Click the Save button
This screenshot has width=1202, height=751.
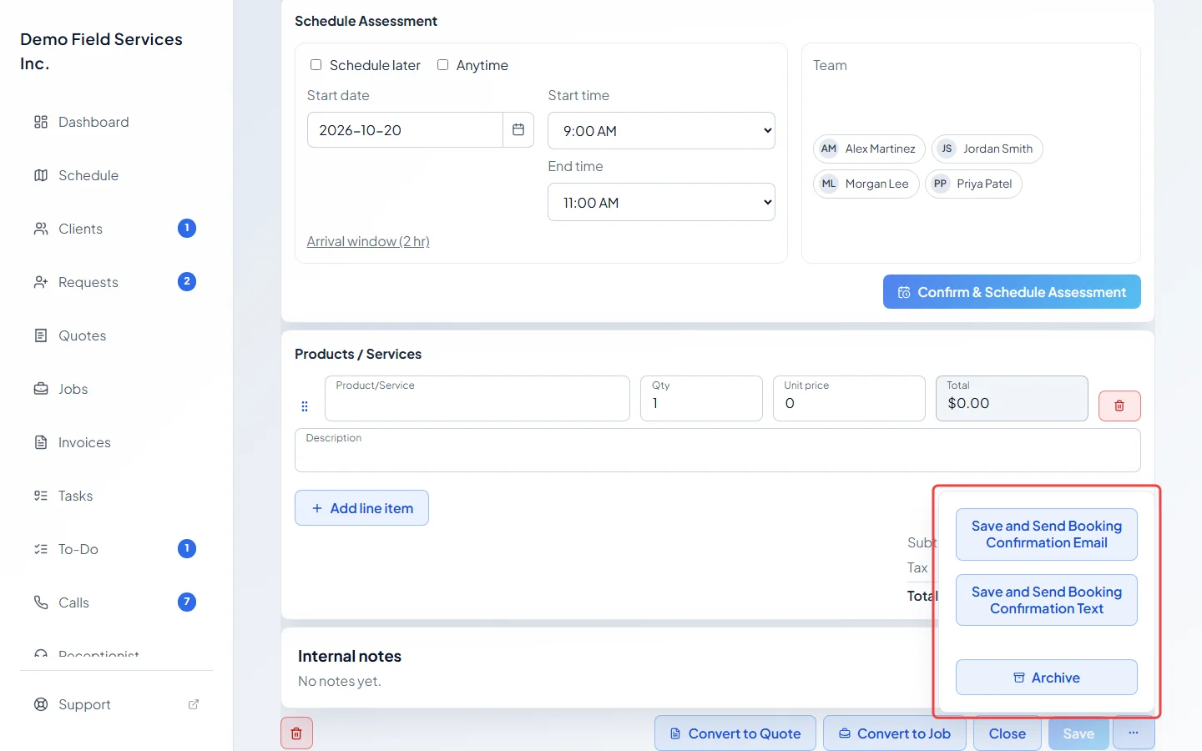point(1078,733)
